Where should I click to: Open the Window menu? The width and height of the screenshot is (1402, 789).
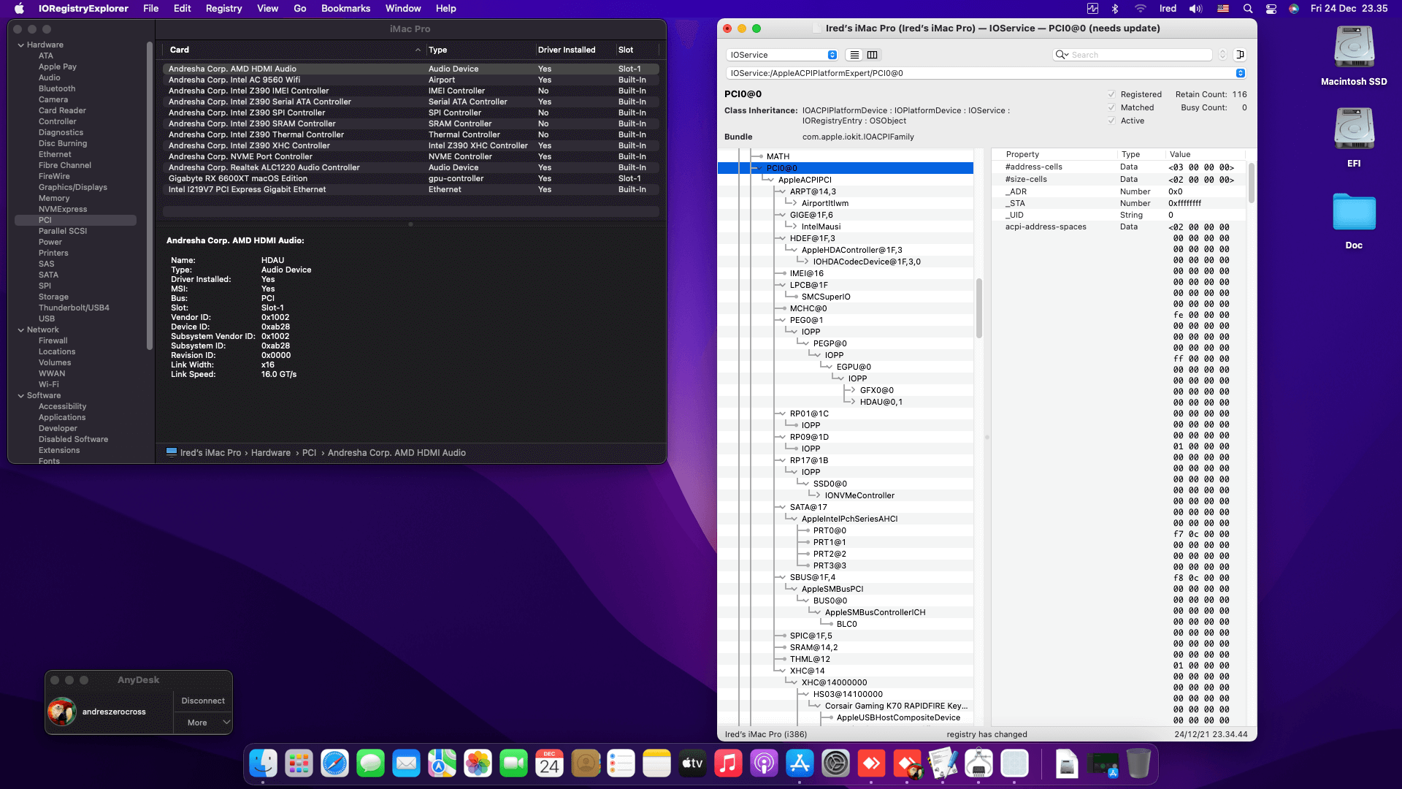point(403,9)
